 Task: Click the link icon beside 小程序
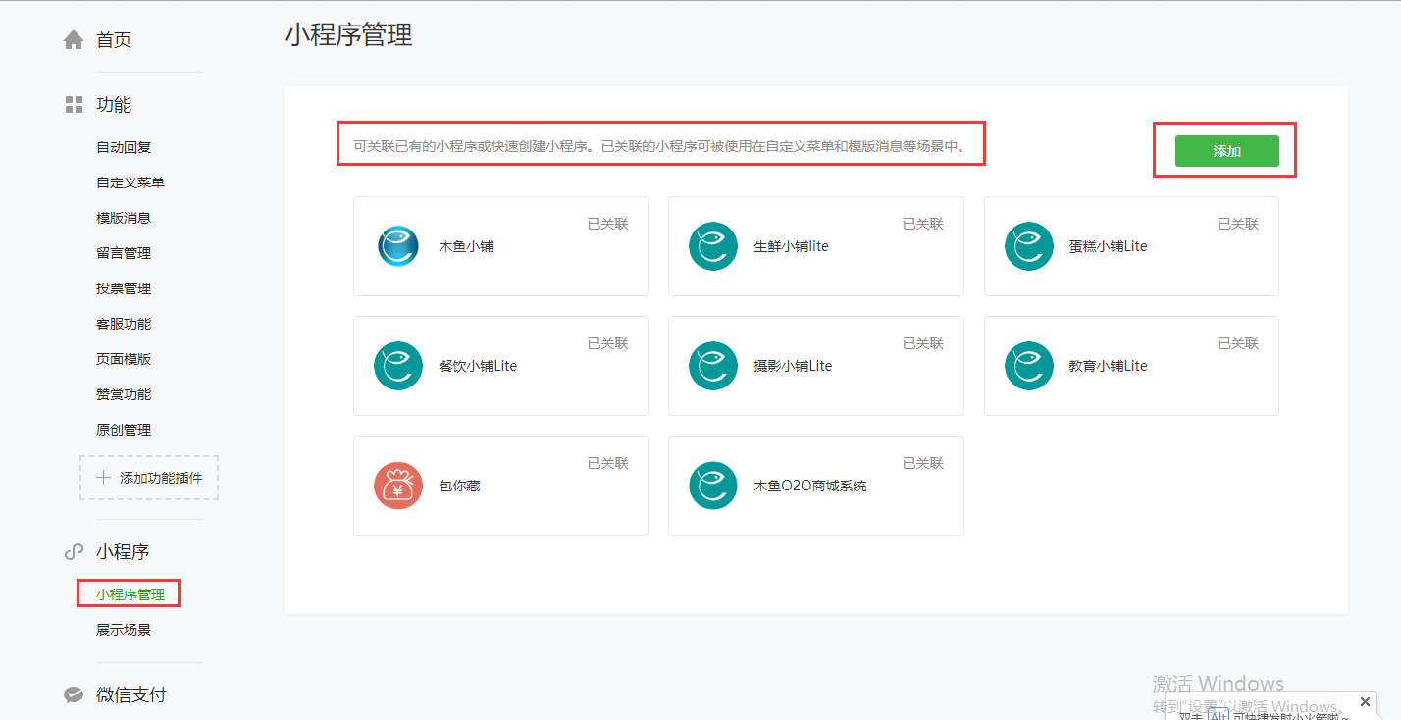pos(74,552)
